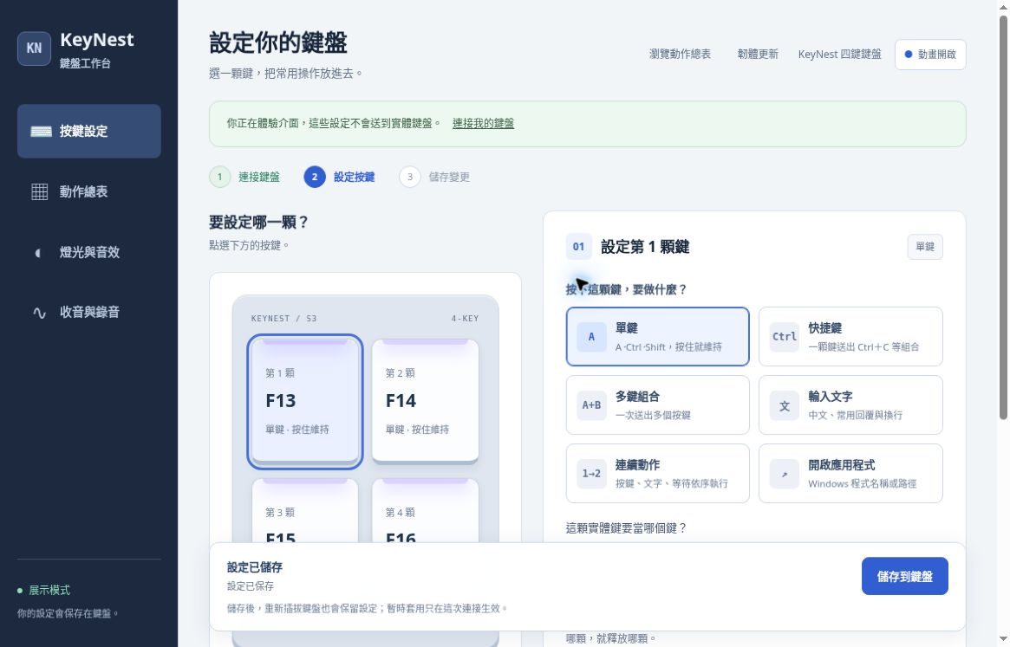This screenshot has height=647, width=1010.
Task: Go to 燈光與音效 section
Action: 89,252
